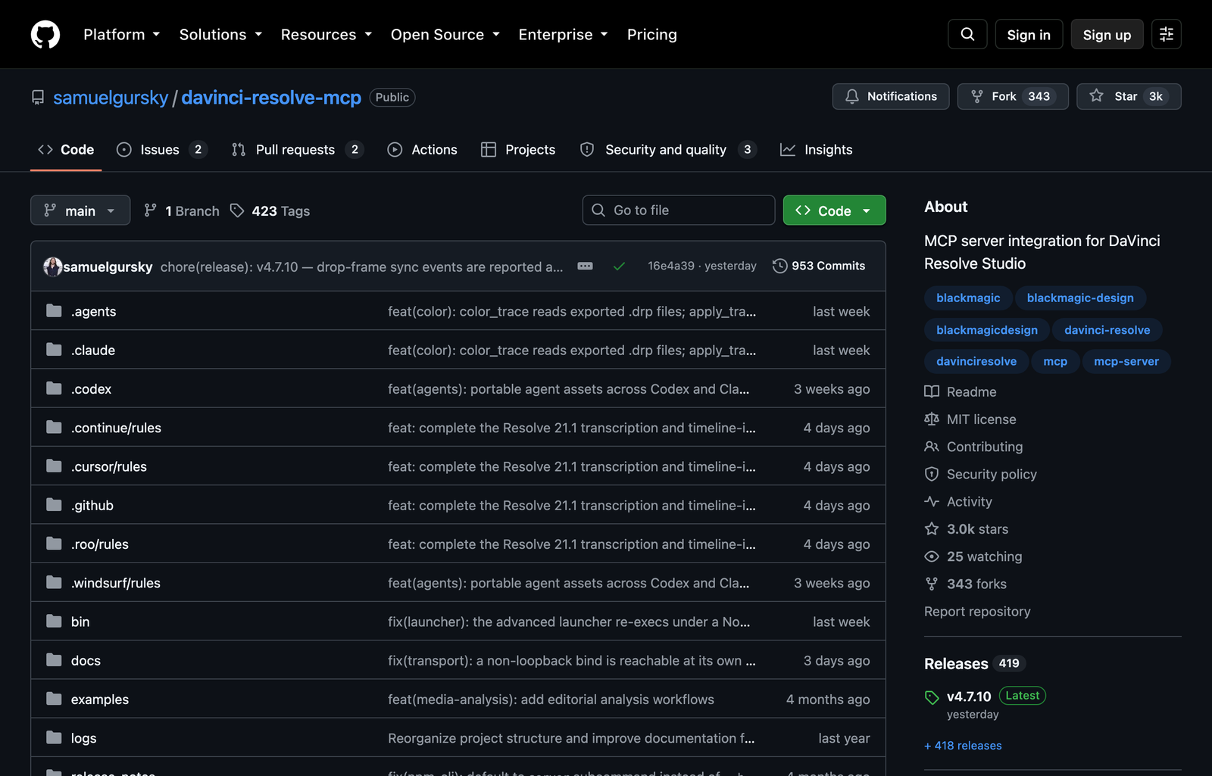Expand commit message with ellipsis icon
This screenshot has width=1212, height=776.
[x=585, y=266]
